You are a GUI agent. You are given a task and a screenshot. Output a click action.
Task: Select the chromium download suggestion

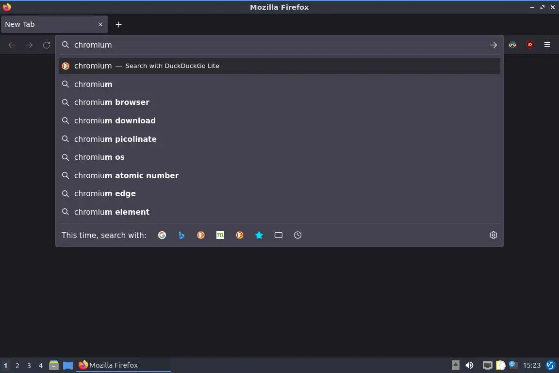(279, 120)
